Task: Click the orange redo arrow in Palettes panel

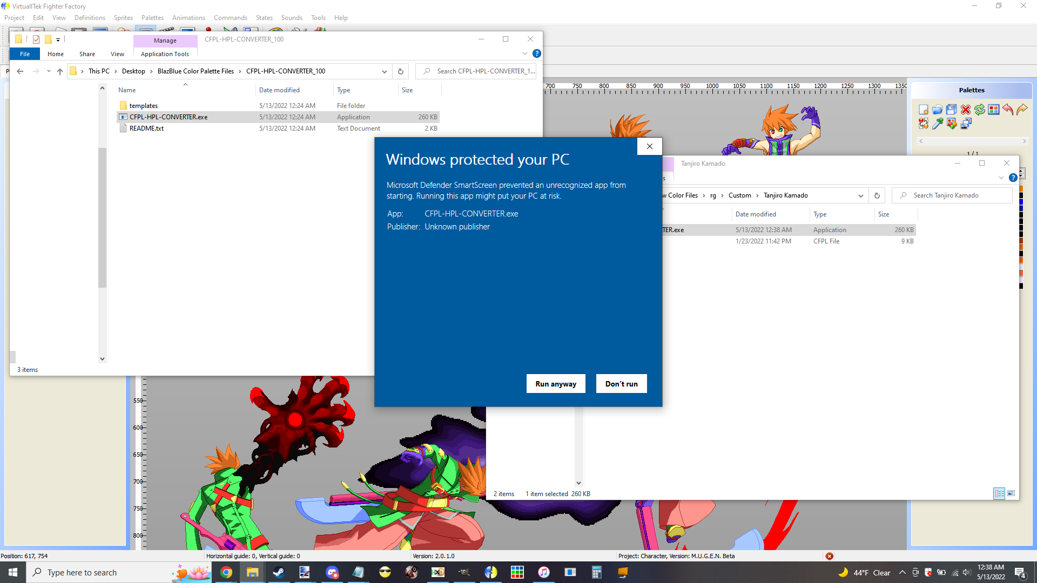Action: [x=1021, y=110]
